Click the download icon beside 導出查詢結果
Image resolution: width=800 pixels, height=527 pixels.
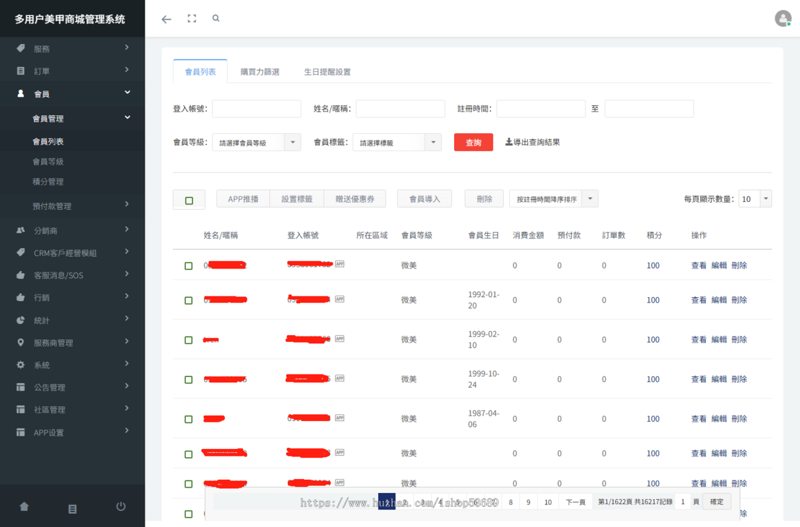pyautogui.click(x=509, y=142)
